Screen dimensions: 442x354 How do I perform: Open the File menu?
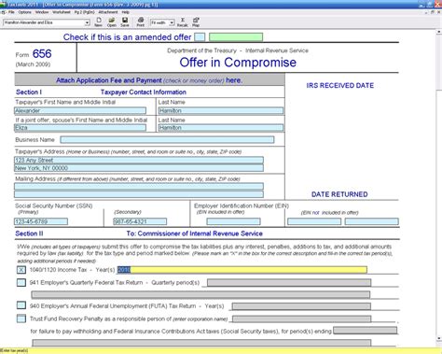point(11,12)
